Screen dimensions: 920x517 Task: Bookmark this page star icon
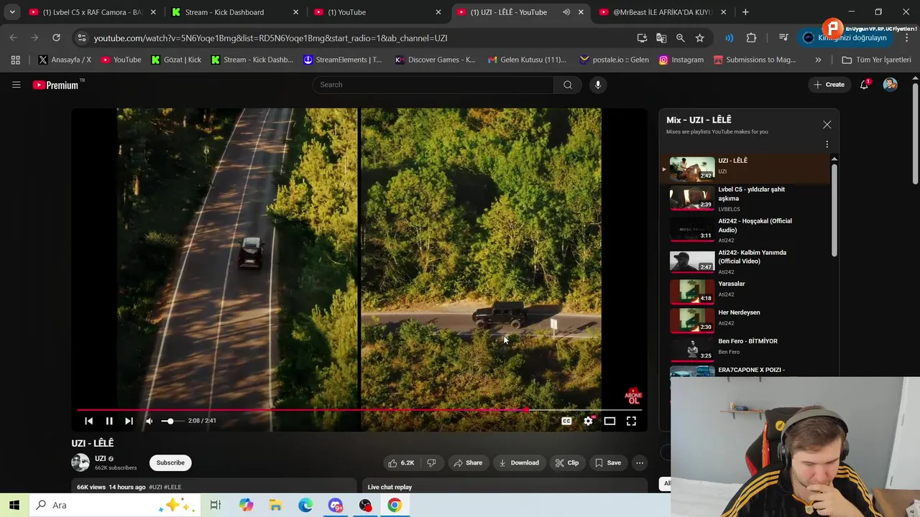[x=699, y=37]
